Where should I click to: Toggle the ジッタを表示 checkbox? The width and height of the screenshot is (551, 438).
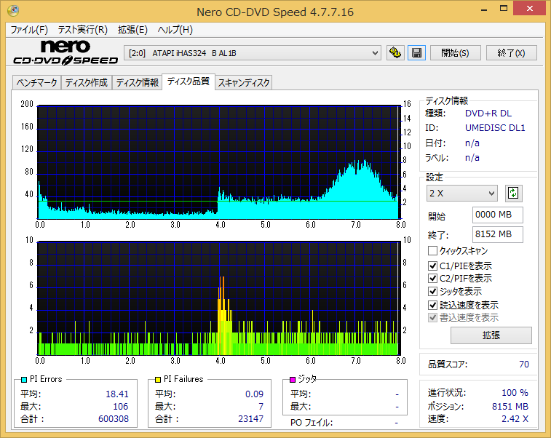coord(432,291)
